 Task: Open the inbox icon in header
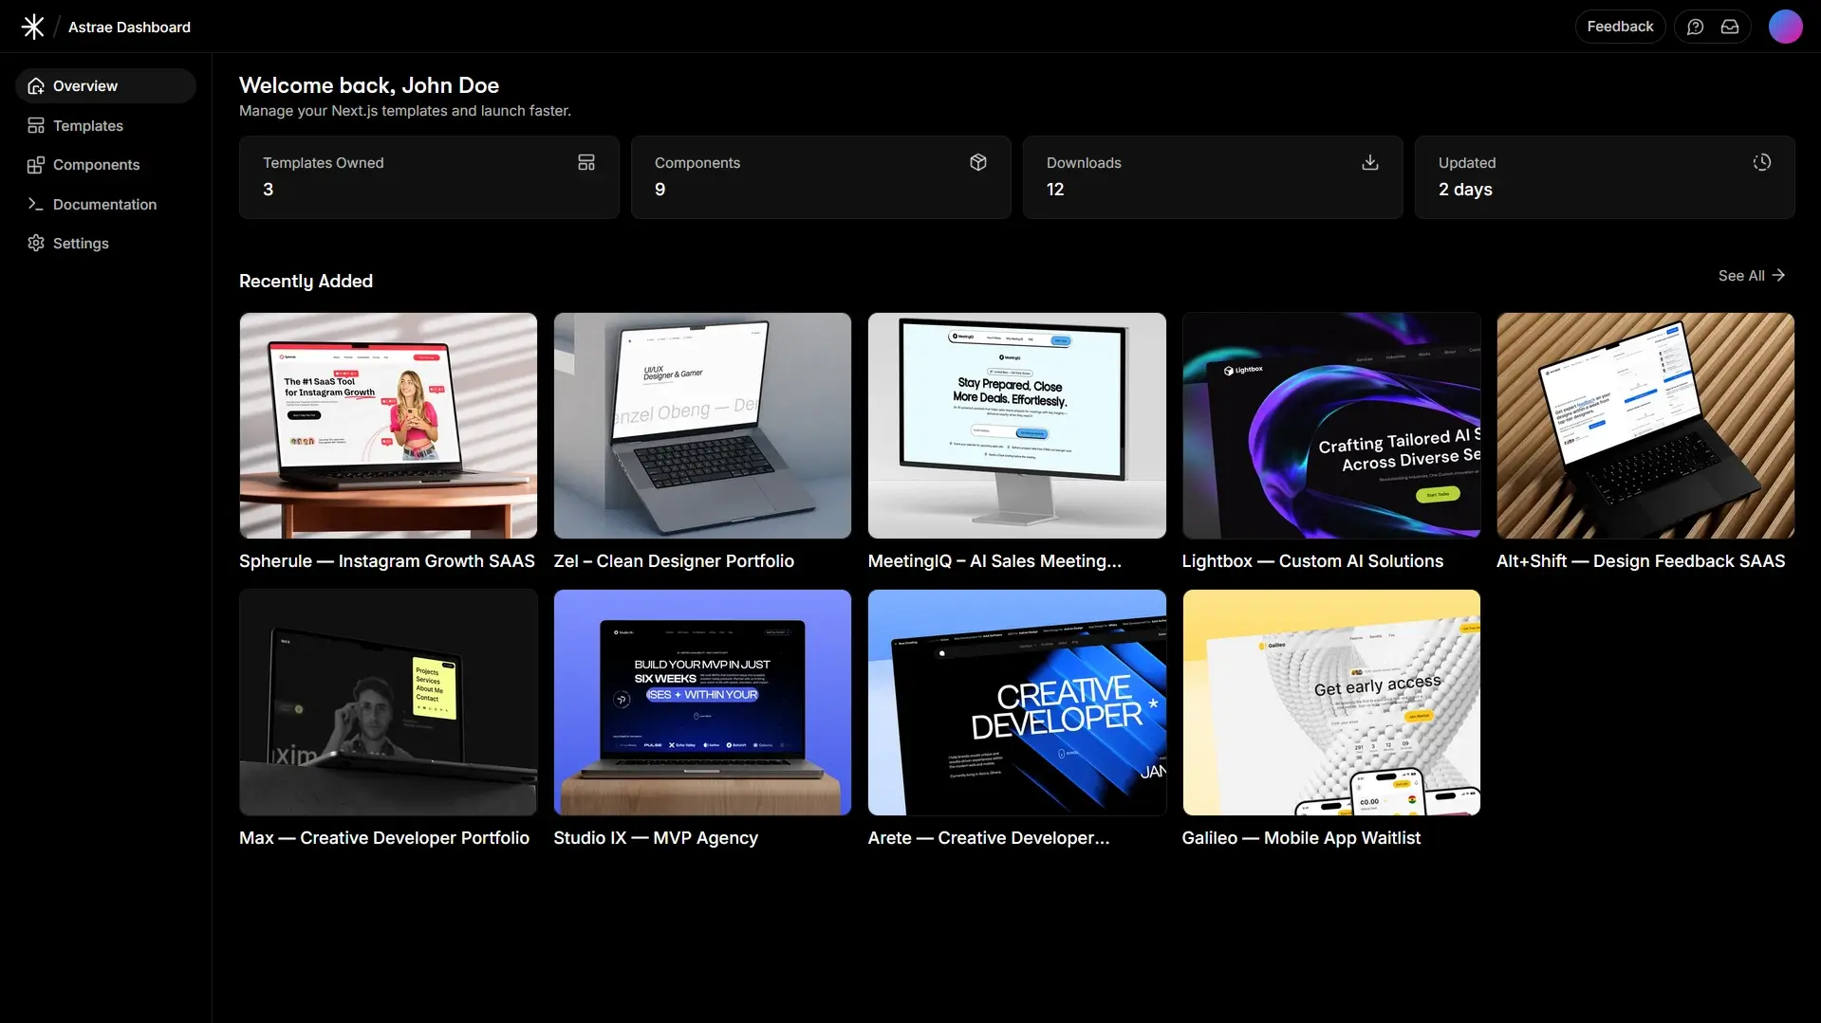pos(1730,27)
